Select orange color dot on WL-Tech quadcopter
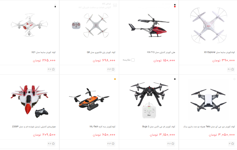This screenshot has height=150, width=237. click(115, 79)
